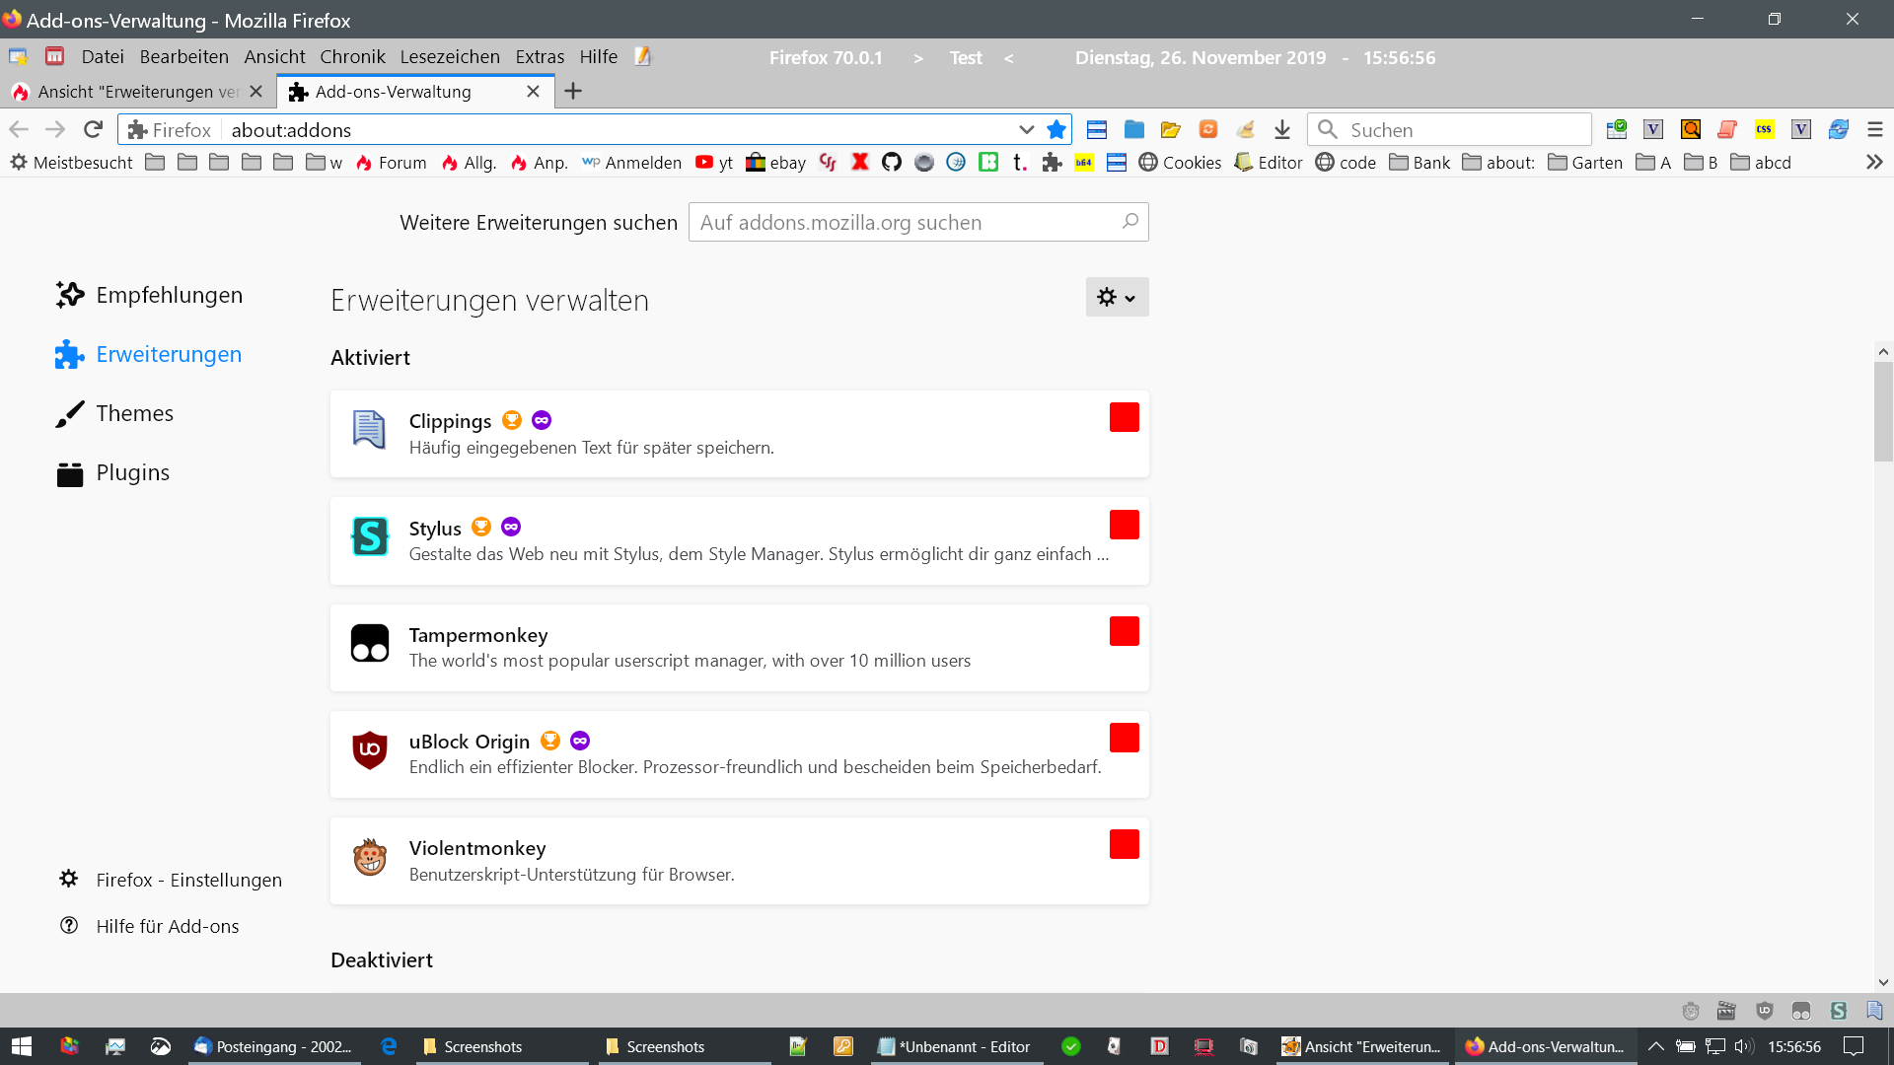Toggle the Violentmonkey red square switch
The height and width of the screenshot is (1065, 1894).
pos(1124,844)
